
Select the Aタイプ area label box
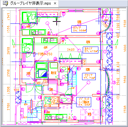(79, 29)
